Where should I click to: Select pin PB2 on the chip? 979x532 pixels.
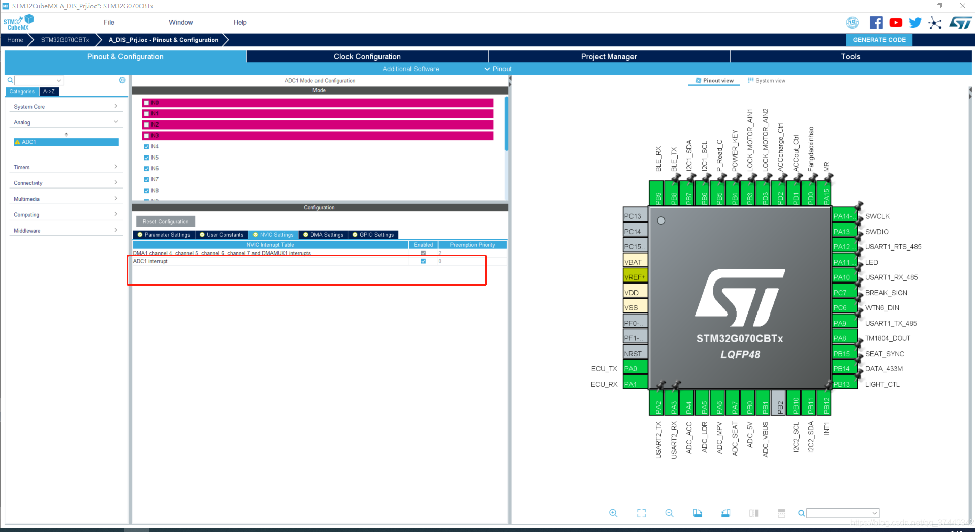(779, 403)
